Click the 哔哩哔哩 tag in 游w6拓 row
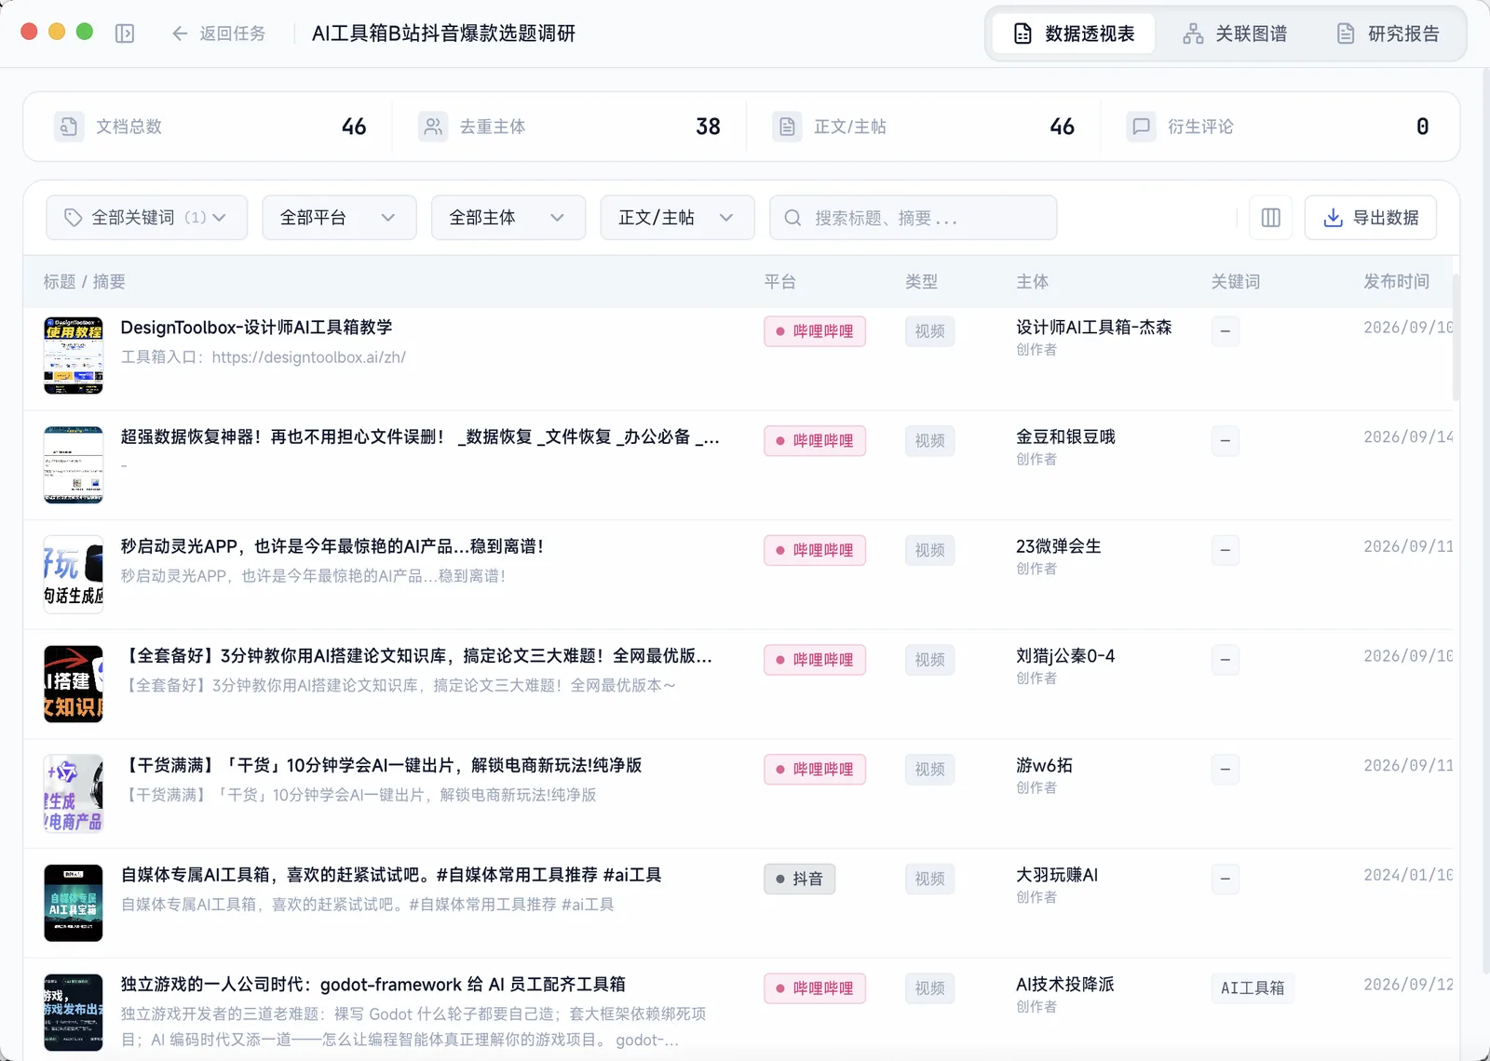The width and height of the screenshot is (1490, 1061). click(815, 770)
